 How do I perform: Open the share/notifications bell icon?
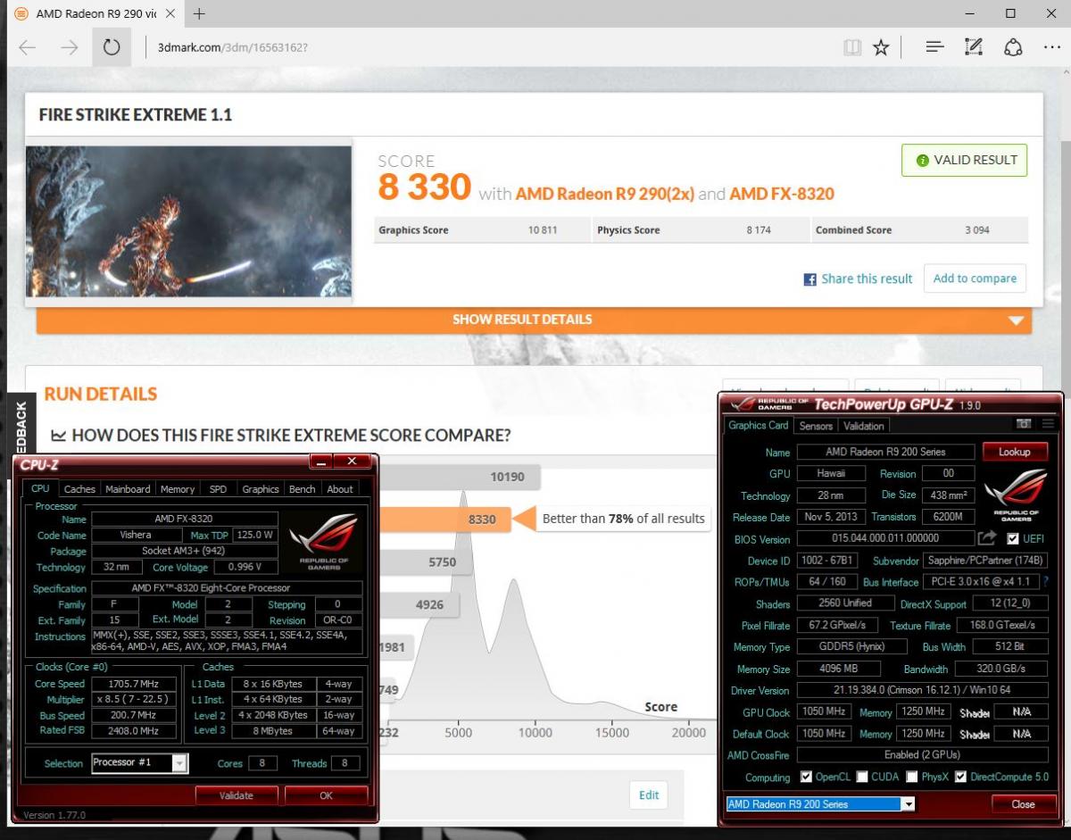1013,47
